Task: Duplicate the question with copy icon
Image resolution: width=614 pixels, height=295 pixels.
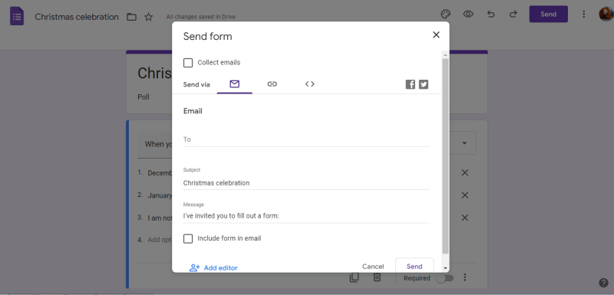Action: point(354,277)
